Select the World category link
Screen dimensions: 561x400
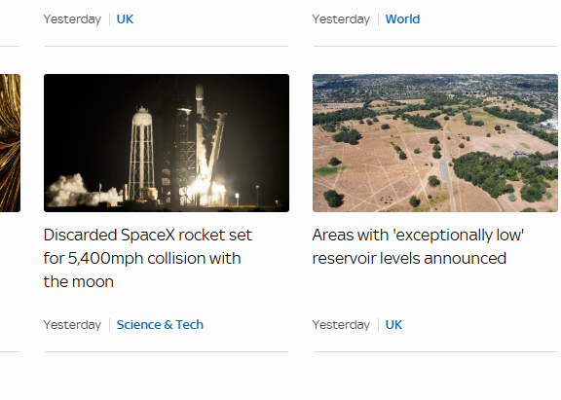402,18
